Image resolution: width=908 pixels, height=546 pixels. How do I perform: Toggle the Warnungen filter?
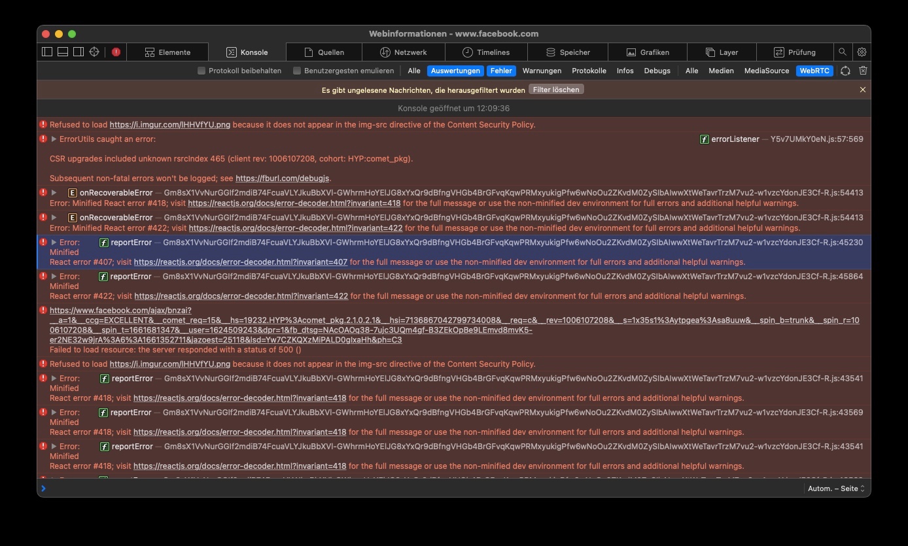coord(542,71)
